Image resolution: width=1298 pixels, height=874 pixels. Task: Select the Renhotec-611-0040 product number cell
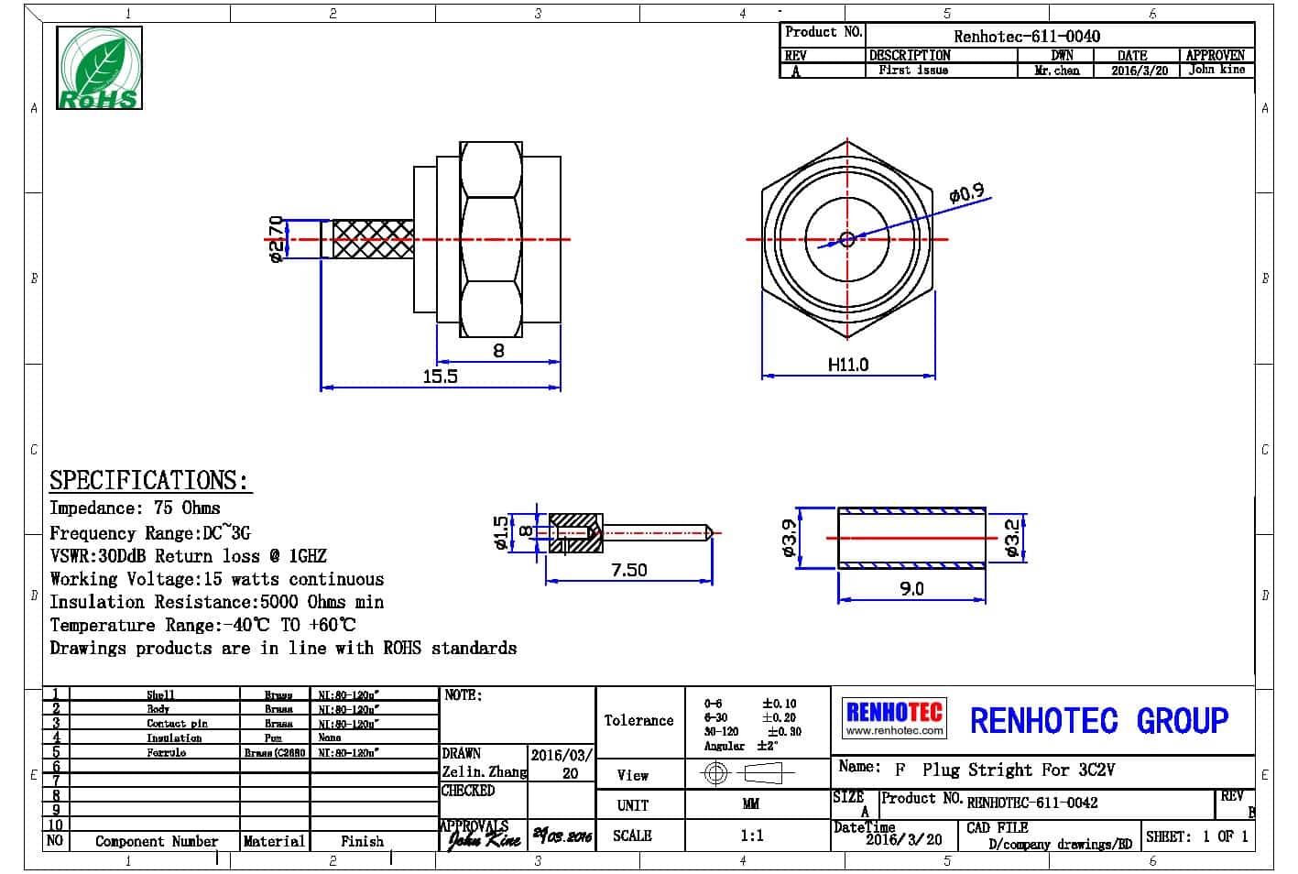1027,37
